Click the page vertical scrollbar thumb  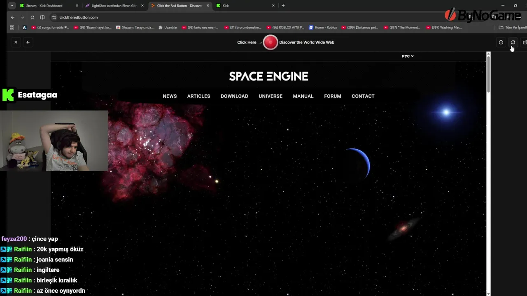pyautogui.click(x=489, y=74)
